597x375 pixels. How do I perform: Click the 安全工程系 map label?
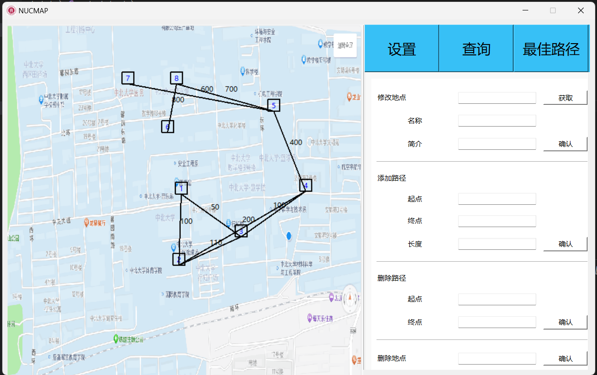pyautogui.click(x=188, y=164)
